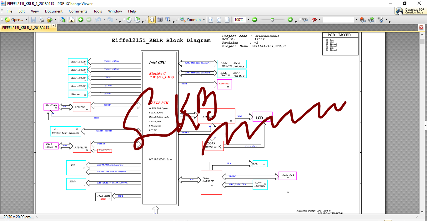Screen dimensions: 427x221
Task: Click the Save disk icon
Action: click(x=33, y=20)
